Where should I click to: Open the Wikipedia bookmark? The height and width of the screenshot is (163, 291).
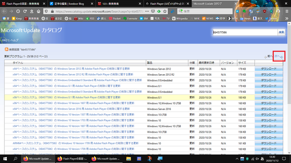(180, 19)
